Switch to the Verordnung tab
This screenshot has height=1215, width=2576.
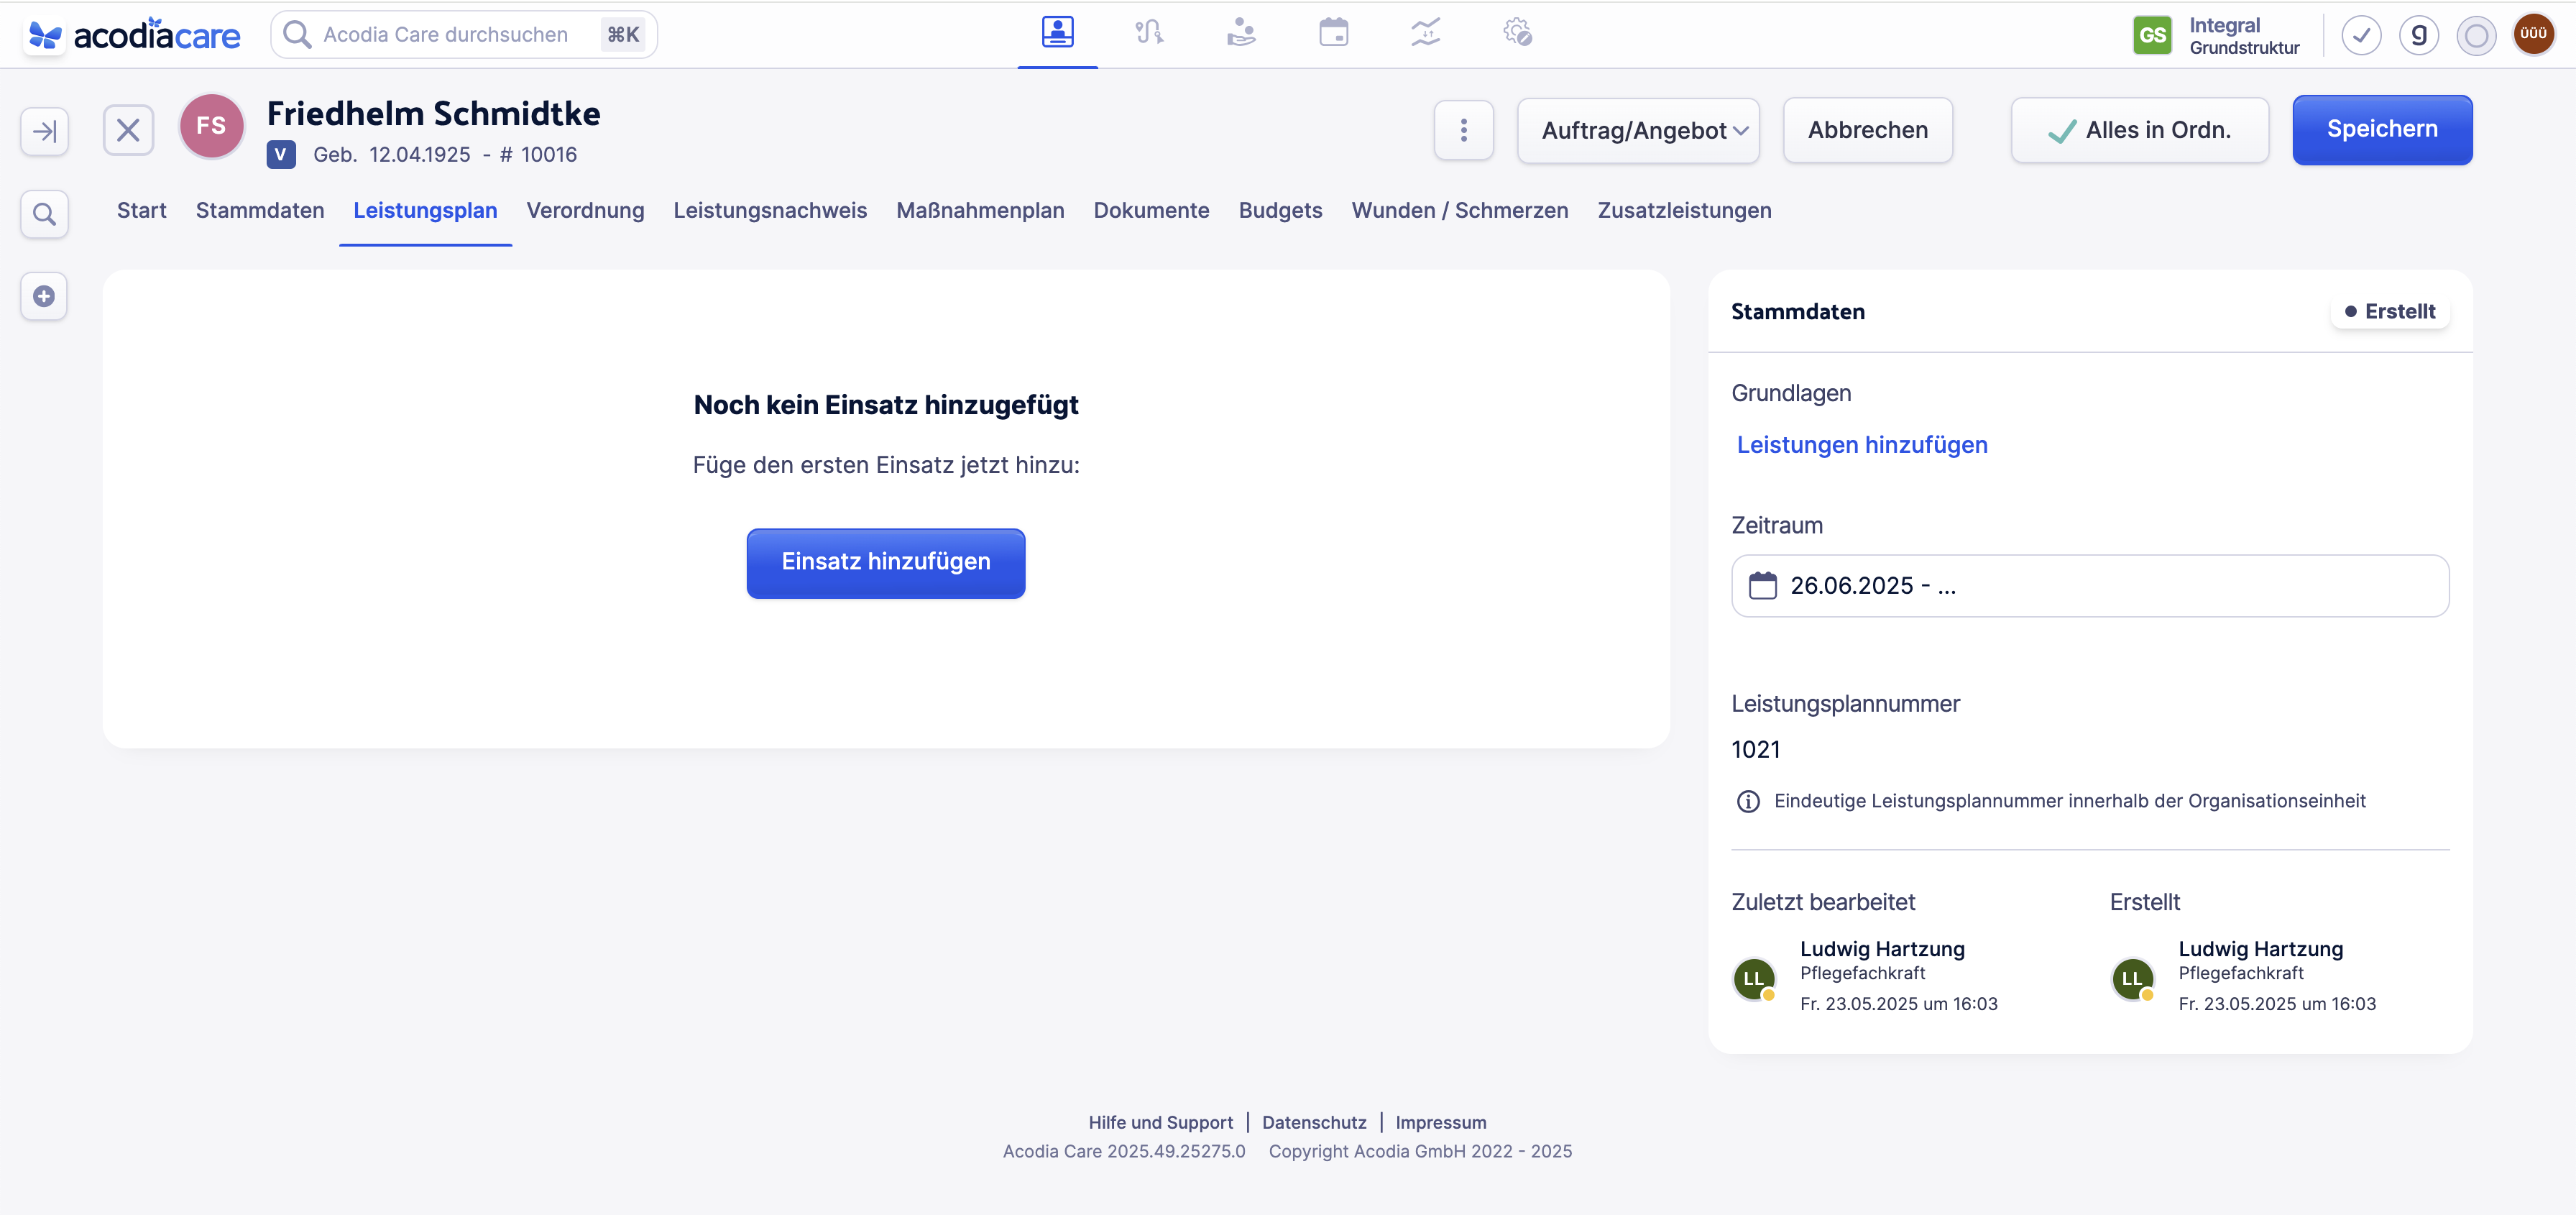coord(585,211)
